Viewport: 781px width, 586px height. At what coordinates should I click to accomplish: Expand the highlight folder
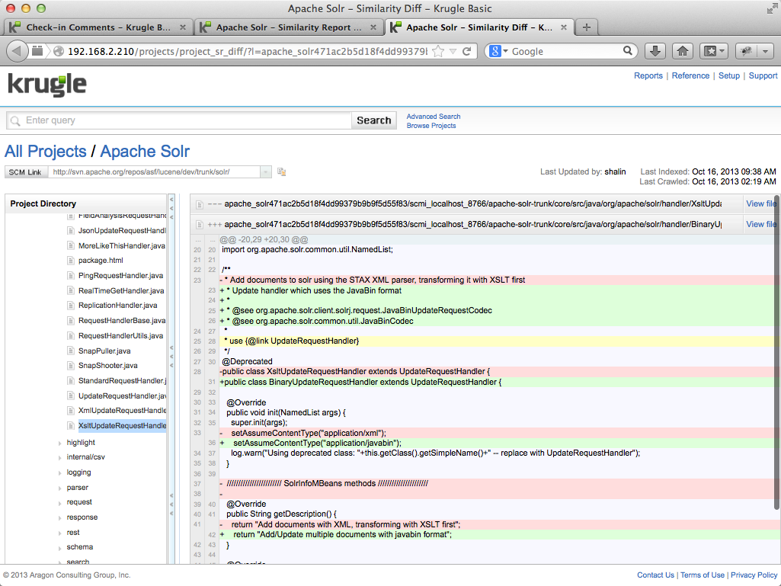[59, 443]
